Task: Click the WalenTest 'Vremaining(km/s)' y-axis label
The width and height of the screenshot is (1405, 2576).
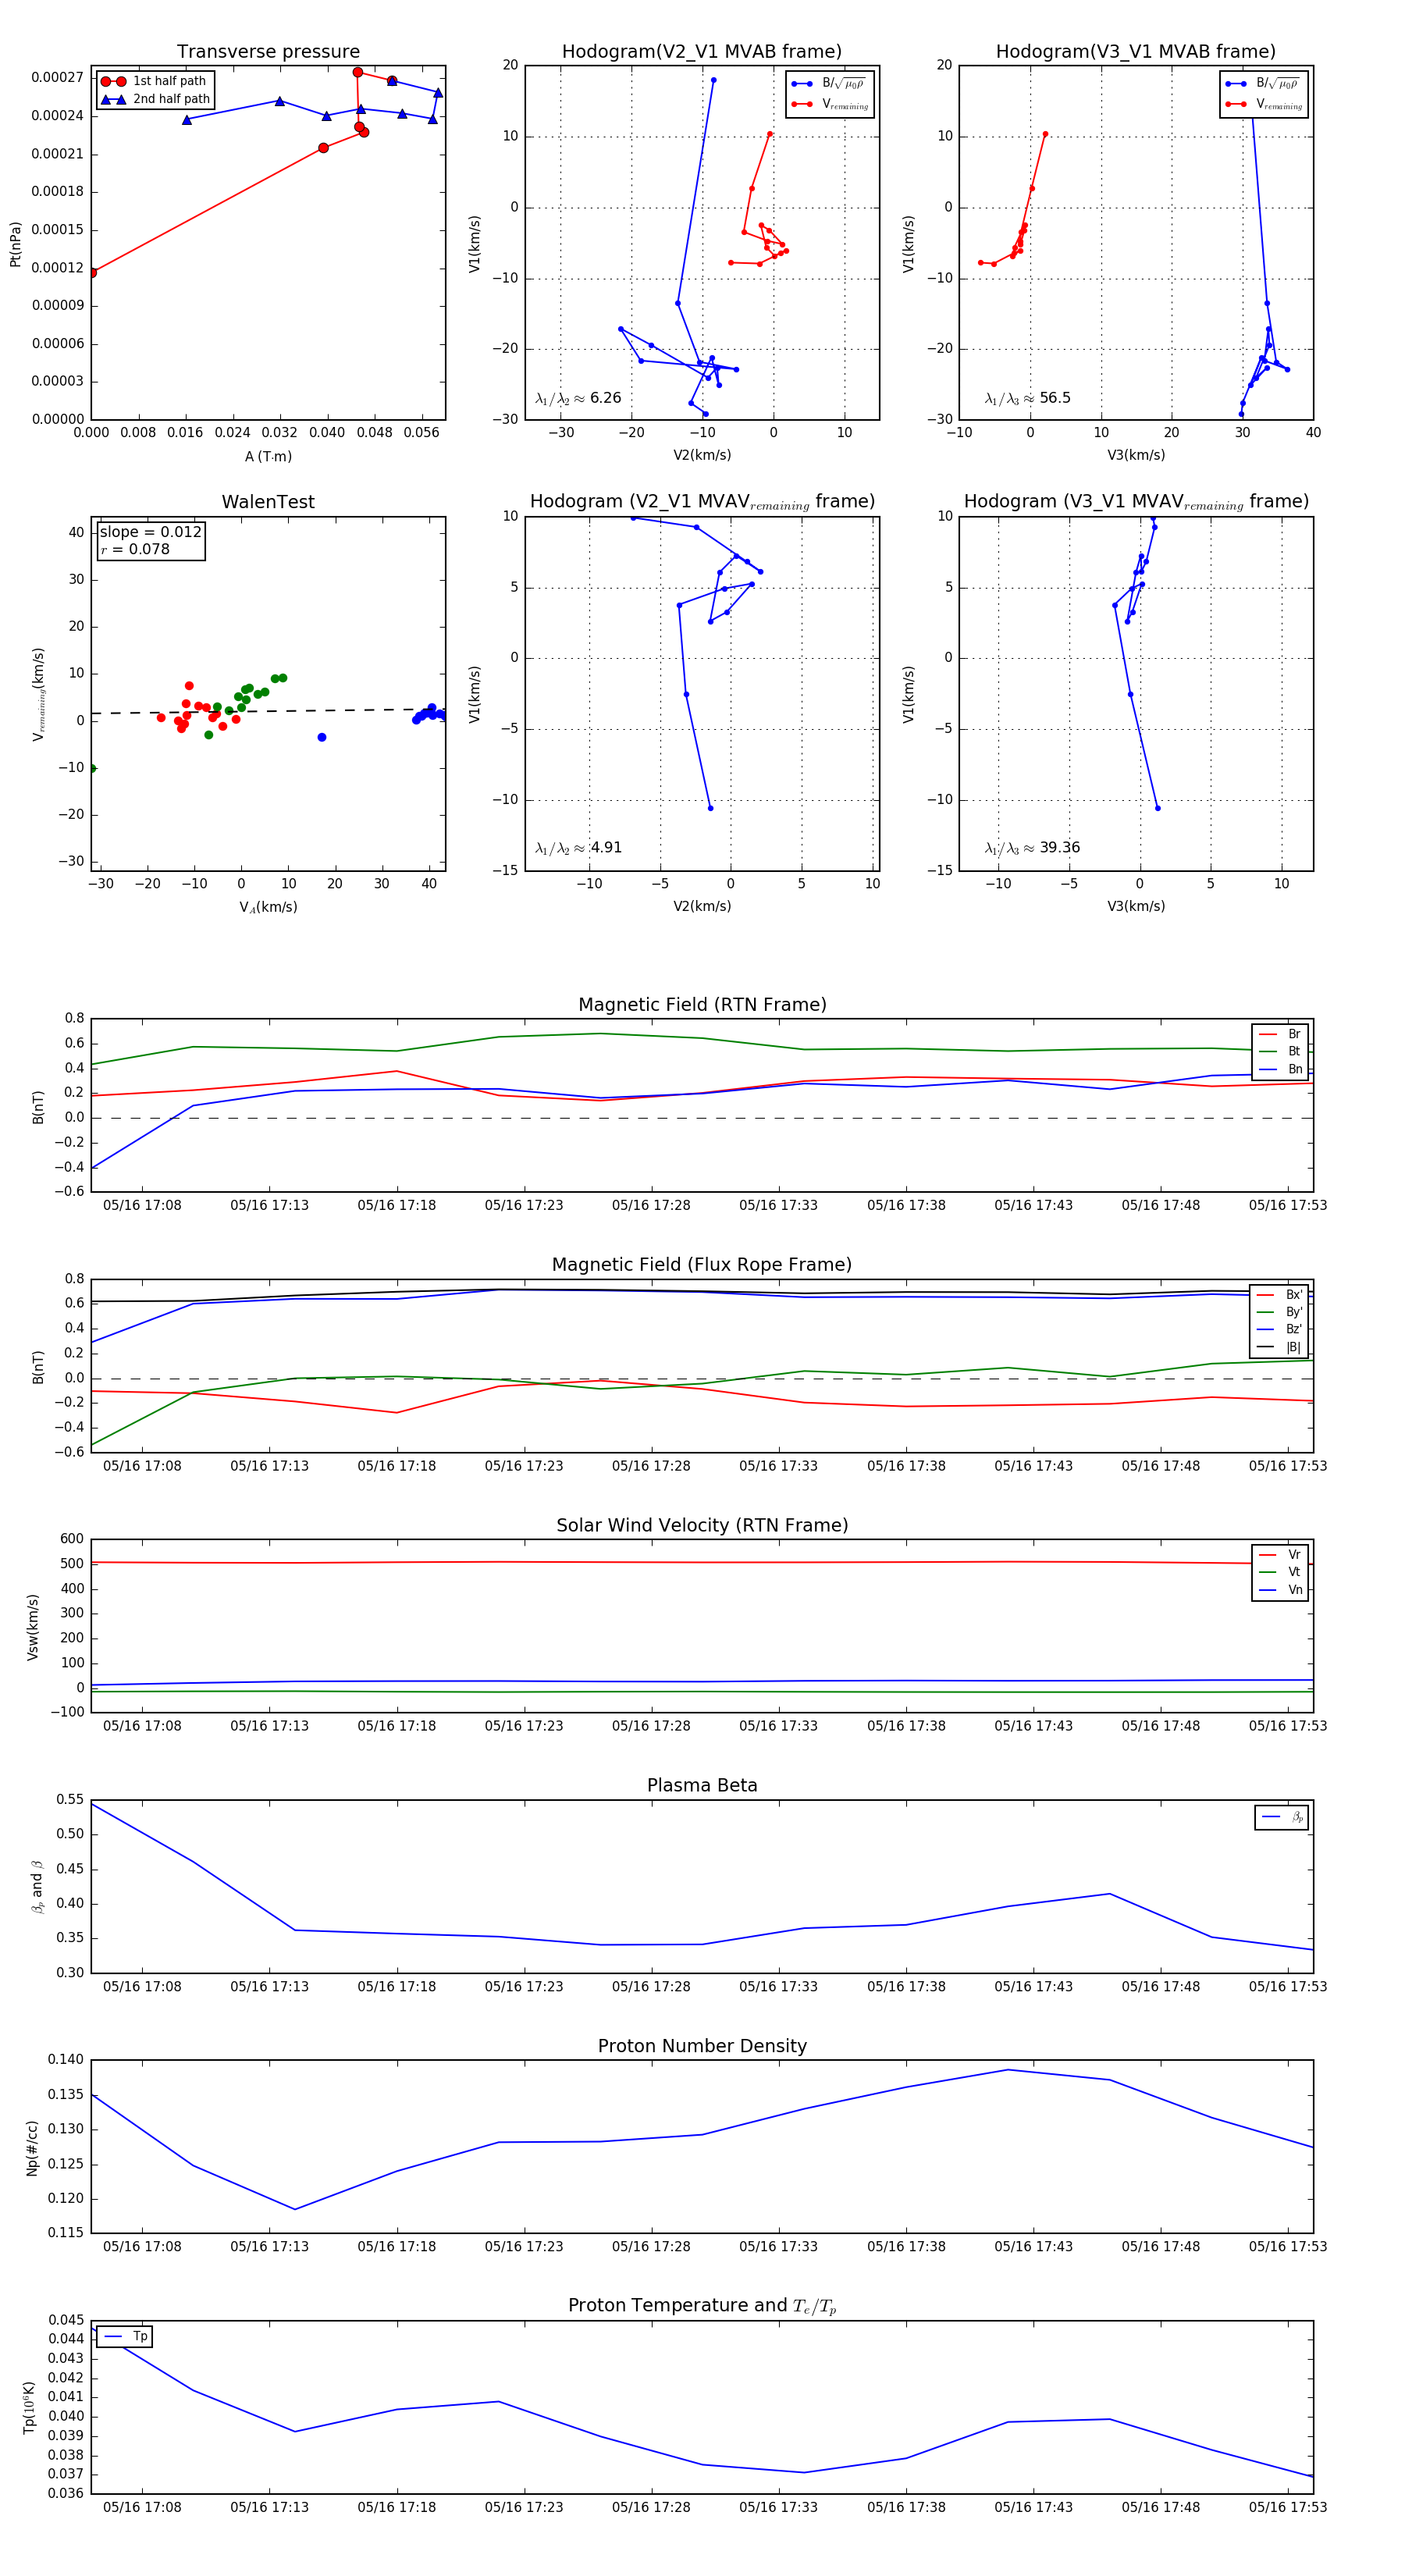Action: coord(38,694)
